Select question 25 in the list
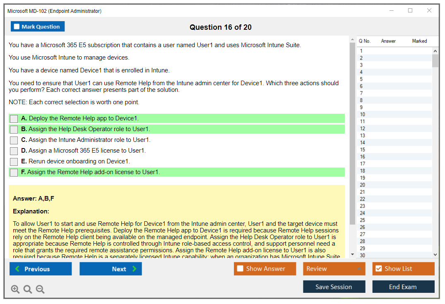The width and height of the screenshot is (445, 304). pos(394,220)
